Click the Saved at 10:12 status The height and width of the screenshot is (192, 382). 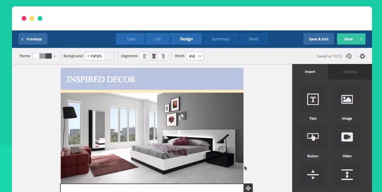click(x=329, y=56)
